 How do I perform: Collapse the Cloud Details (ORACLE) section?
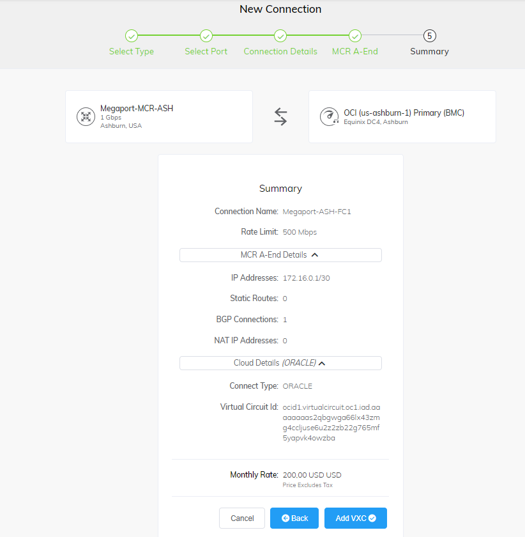pyautogui.click(x=280, y=363)
